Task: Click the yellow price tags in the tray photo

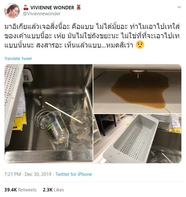Action: click(175, 130)
